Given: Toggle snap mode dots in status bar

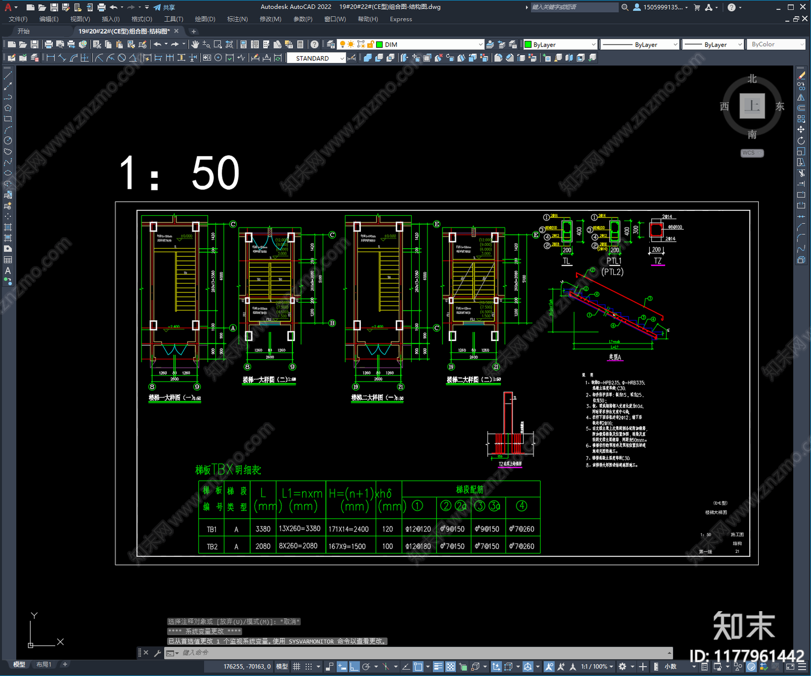Looking at the screenshot, I should 308,666.
